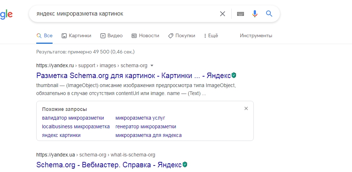Switch to the Картинки tab

(76, 35)
